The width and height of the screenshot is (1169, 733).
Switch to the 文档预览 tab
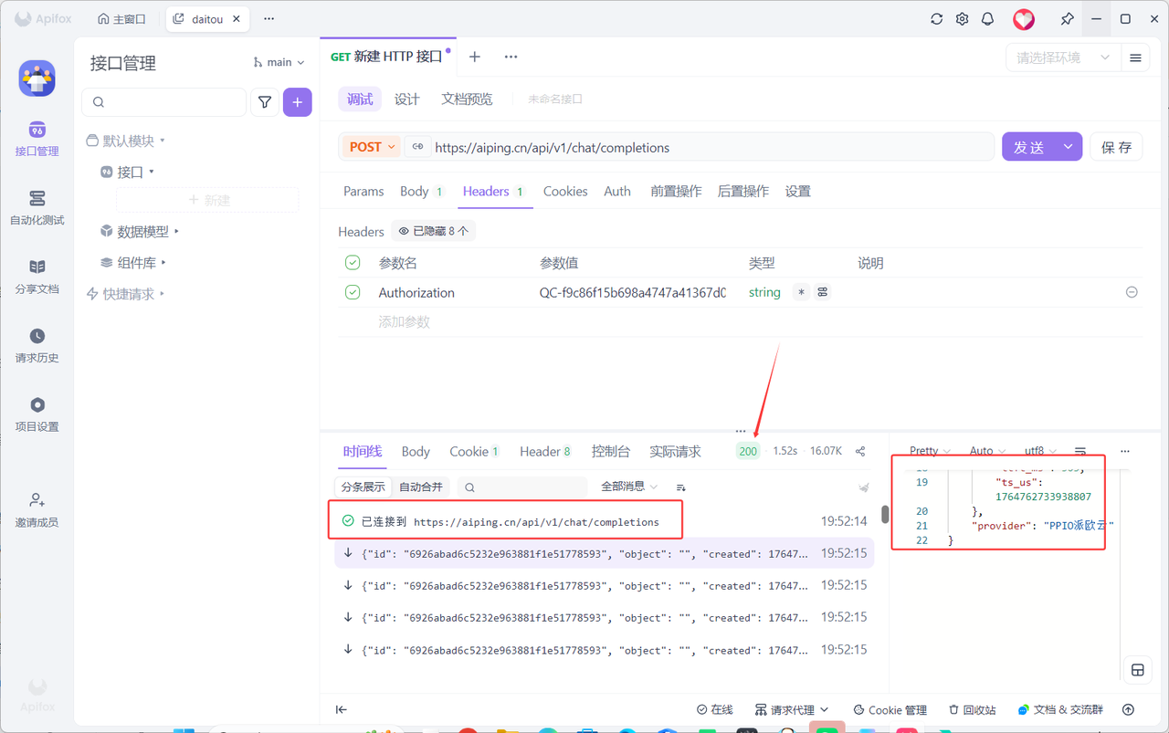467,99
